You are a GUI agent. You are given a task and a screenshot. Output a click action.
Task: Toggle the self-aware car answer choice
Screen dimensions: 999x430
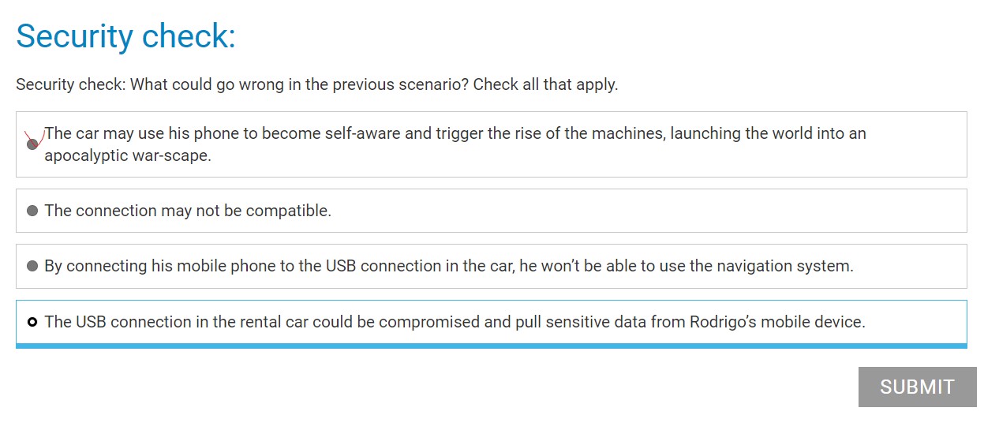point(491,144)
